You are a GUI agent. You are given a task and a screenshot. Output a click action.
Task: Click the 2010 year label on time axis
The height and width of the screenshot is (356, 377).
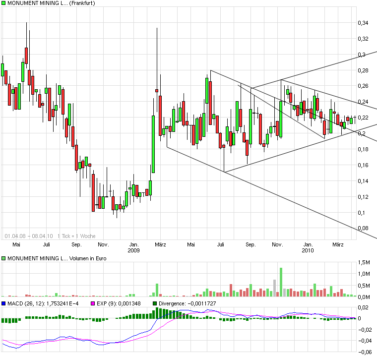(308, 250)
